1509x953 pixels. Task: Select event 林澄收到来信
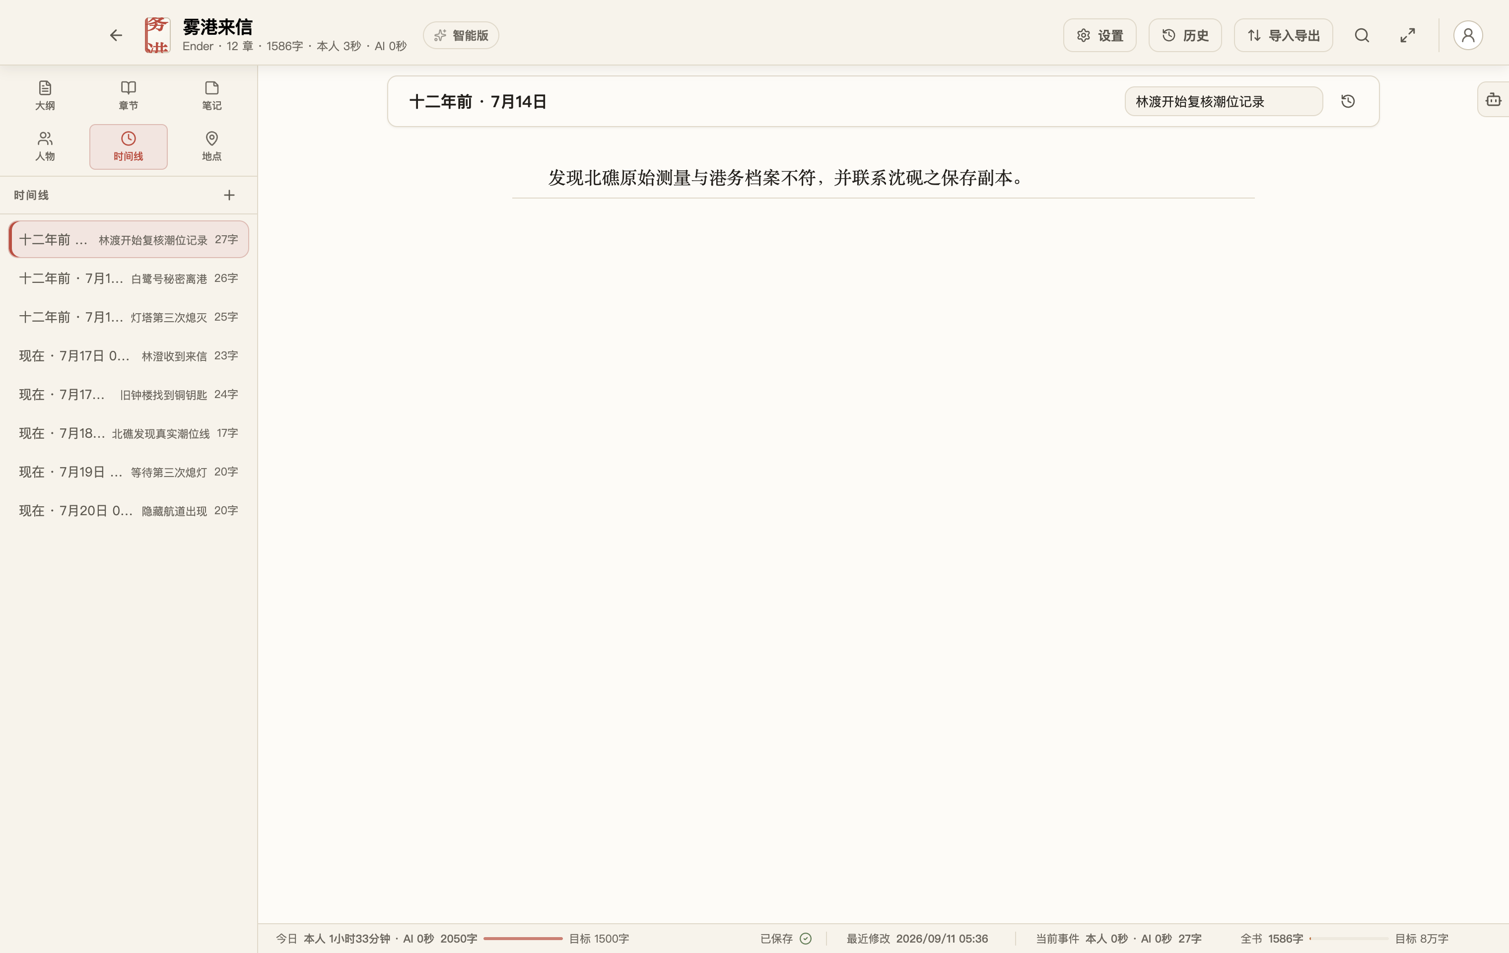coord(129,356)
